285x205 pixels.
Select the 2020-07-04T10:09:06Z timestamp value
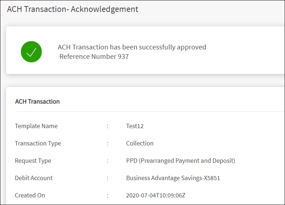click(156, 195)
